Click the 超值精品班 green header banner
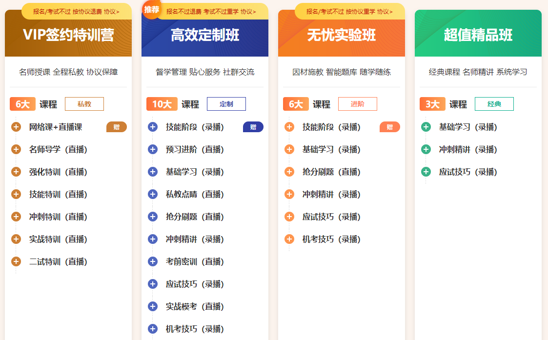Image resolution: width=548 pixels, height=340 pixels. coord(478,35)
